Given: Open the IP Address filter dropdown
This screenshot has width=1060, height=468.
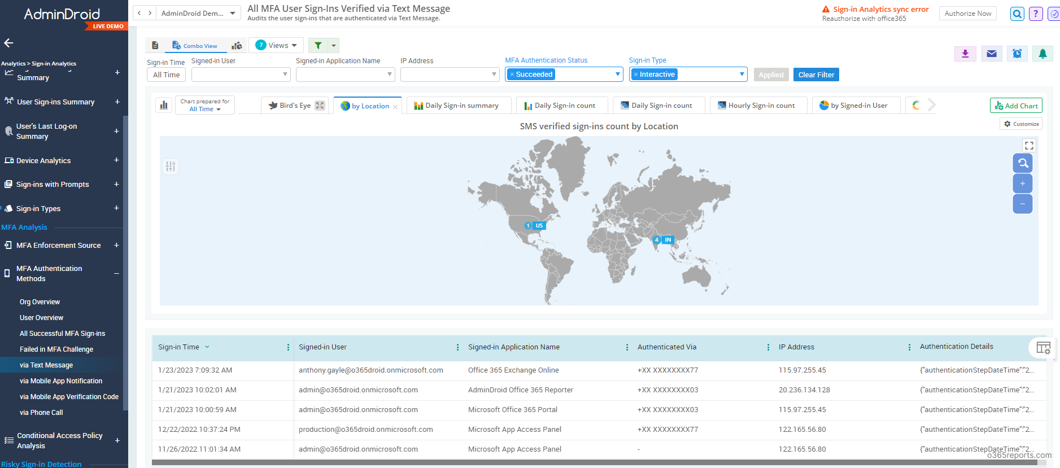Looking at the screenshot, I should coord(450,74).
